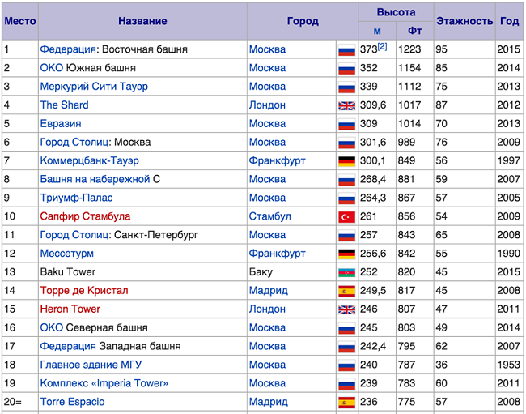
Task: Click the UK flag in The Shard row
Action: [x=346, y=106]
